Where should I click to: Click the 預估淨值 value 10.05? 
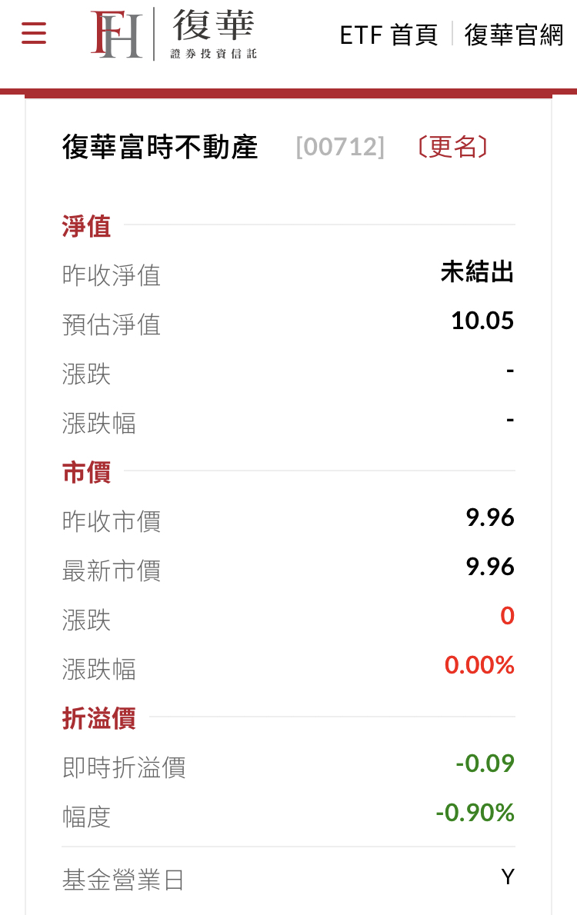click(482, 321)
